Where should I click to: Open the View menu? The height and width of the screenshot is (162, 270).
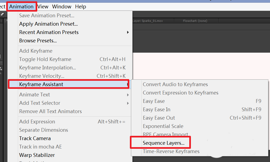pos(43,6)
